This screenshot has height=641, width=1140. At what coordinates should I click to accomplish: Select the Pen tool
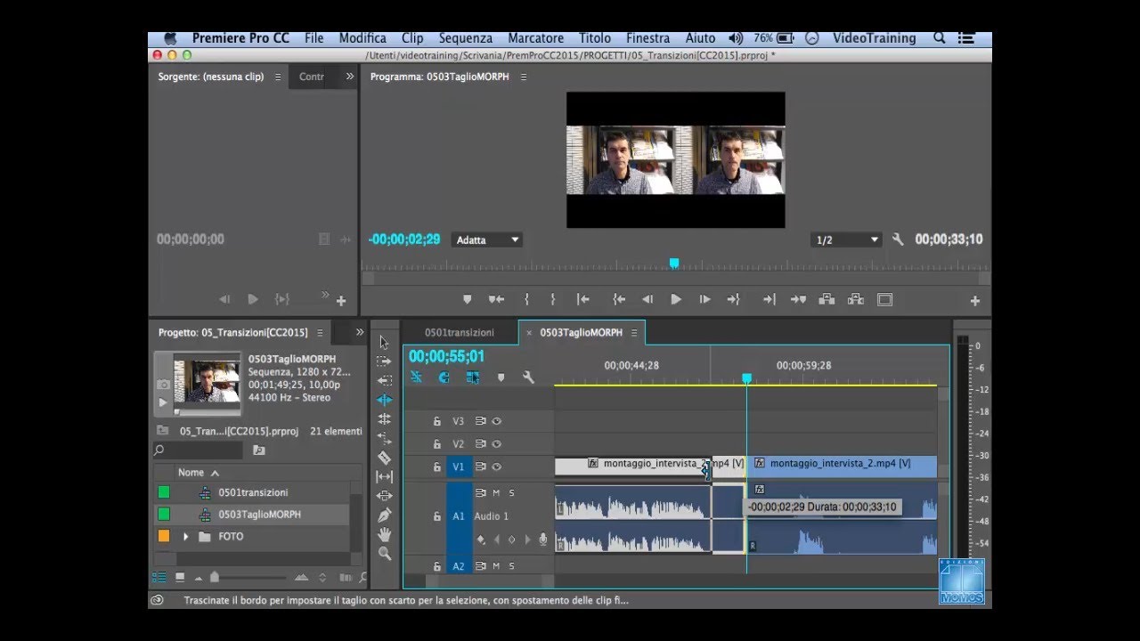point(384,515)
